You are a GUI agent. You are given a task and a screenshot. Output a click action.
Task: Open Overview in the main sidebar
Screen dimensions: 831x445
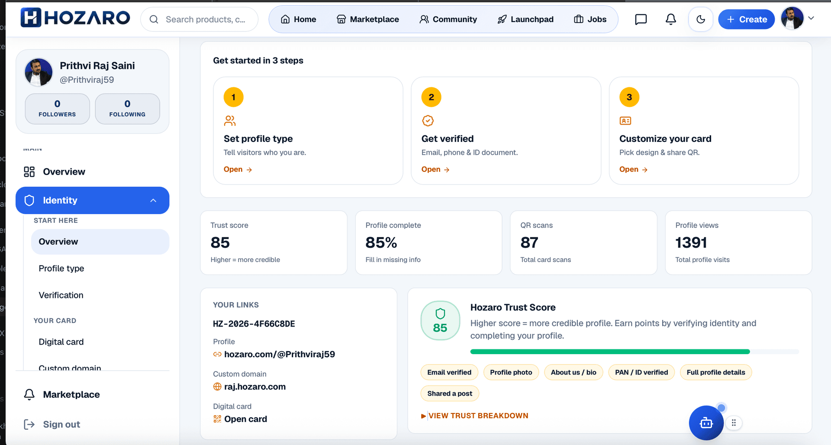(92, 172)
